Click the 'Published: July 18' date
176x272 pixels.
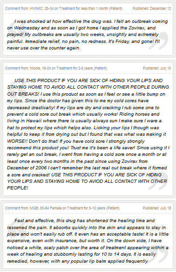click(x=157, y=208)
